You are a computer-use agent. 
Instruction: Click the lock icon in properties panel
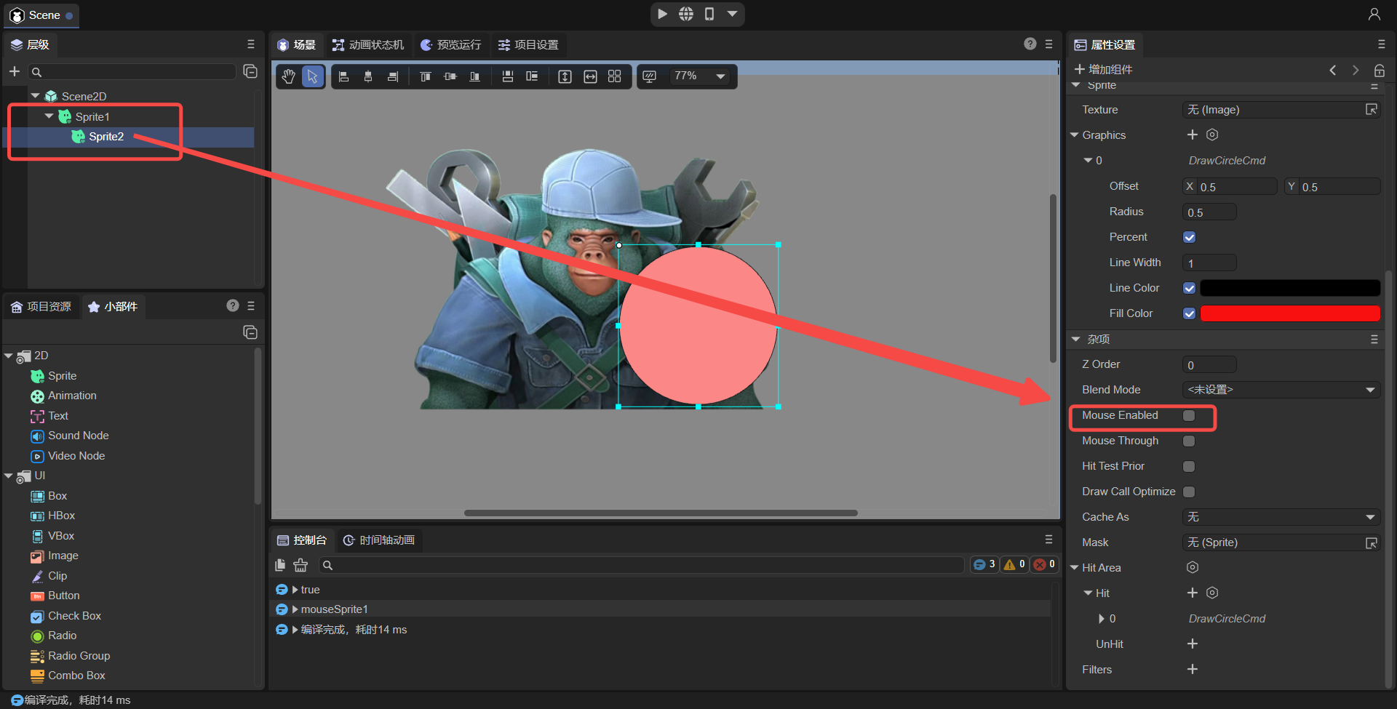(x=1379, y=71)
